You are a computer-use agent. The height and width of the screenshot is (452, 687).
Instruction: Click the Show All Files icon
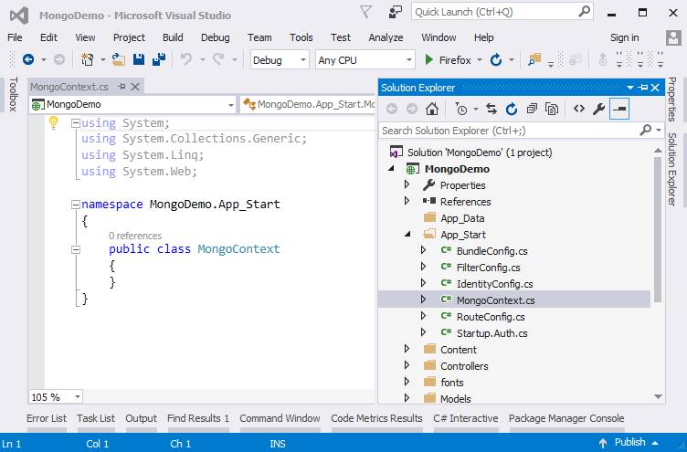point(552,109)
